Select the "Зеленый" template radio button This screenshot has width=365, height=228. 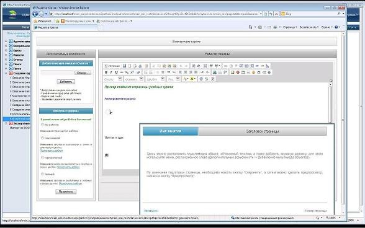42,174
